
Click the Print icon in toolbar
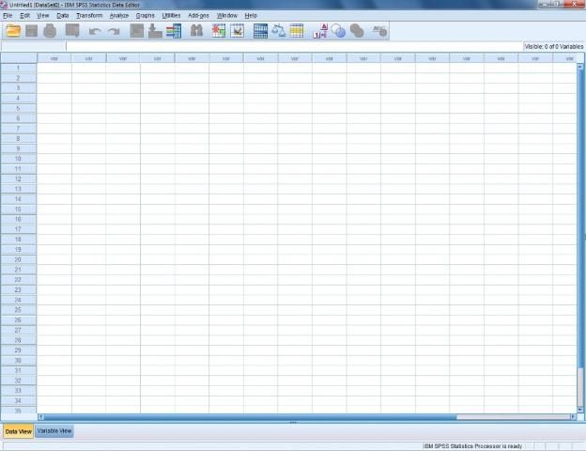(x=50, y=31)
